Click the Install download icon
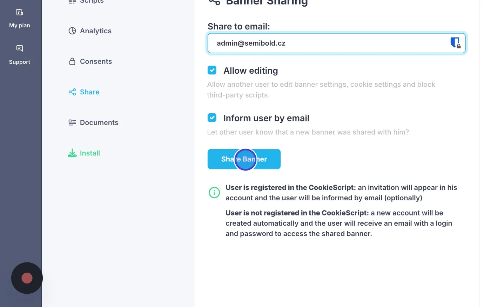 click(x=72, y=153)
